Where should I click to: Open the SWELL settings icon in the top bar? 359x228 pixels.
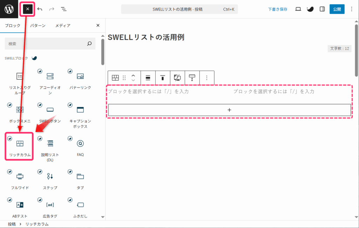[x=310, y=9]
